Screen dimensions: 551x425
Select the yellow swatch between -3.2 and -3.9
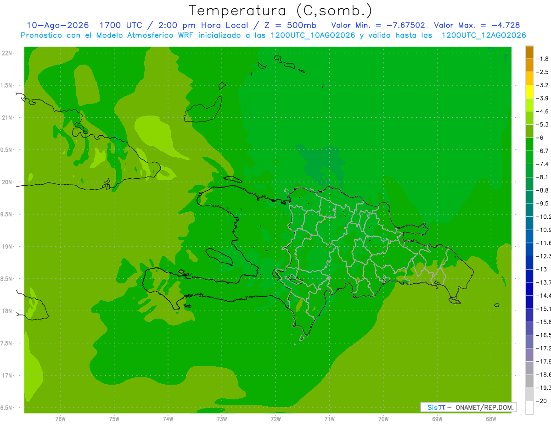tap(529, 92)
